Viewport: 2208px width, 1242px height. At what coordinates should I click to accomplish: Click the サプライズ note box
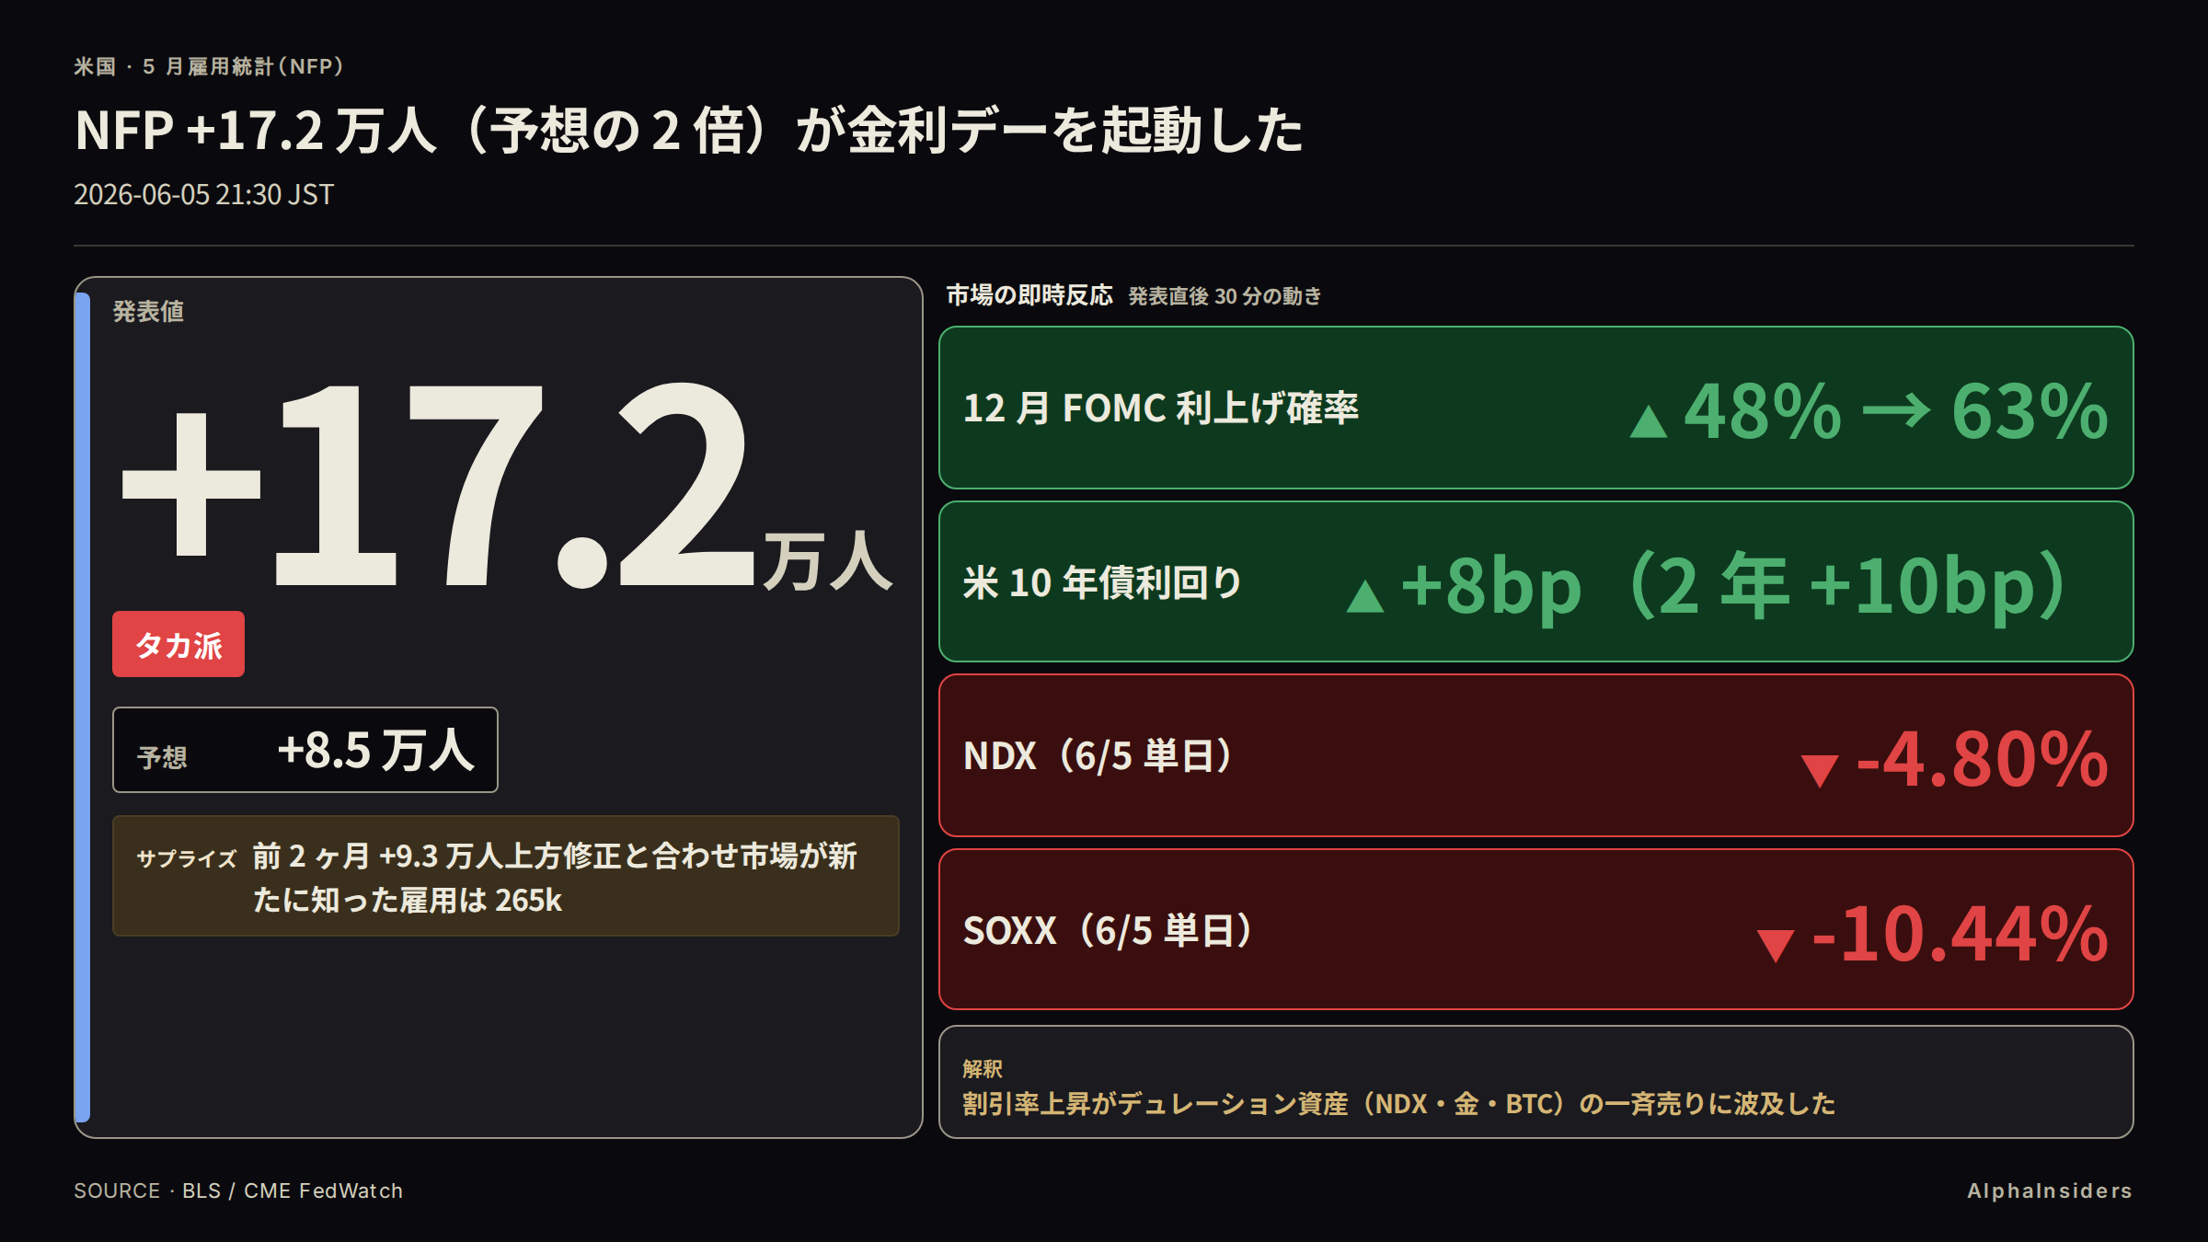click(506, 876)
